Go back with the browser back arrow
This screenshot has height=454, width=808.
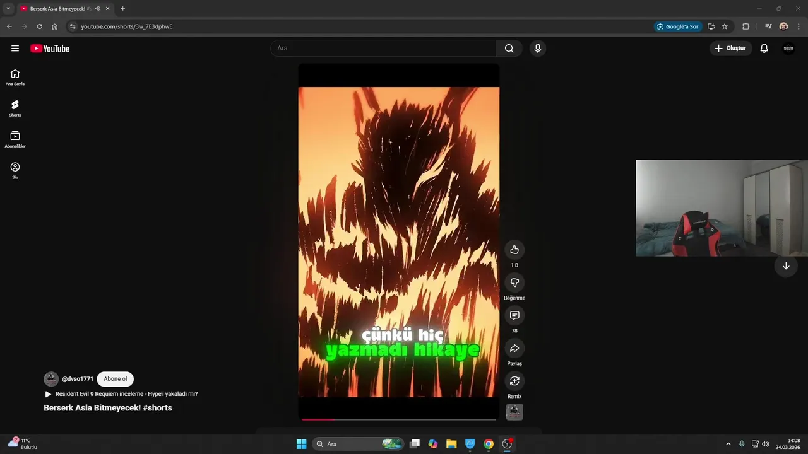pyautogui.click(x=9, y=26)
